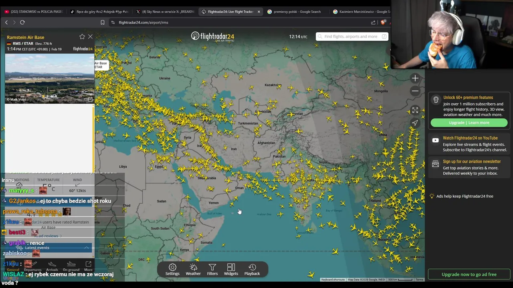Switch to Sky News X tab

(x=166, y=12)
